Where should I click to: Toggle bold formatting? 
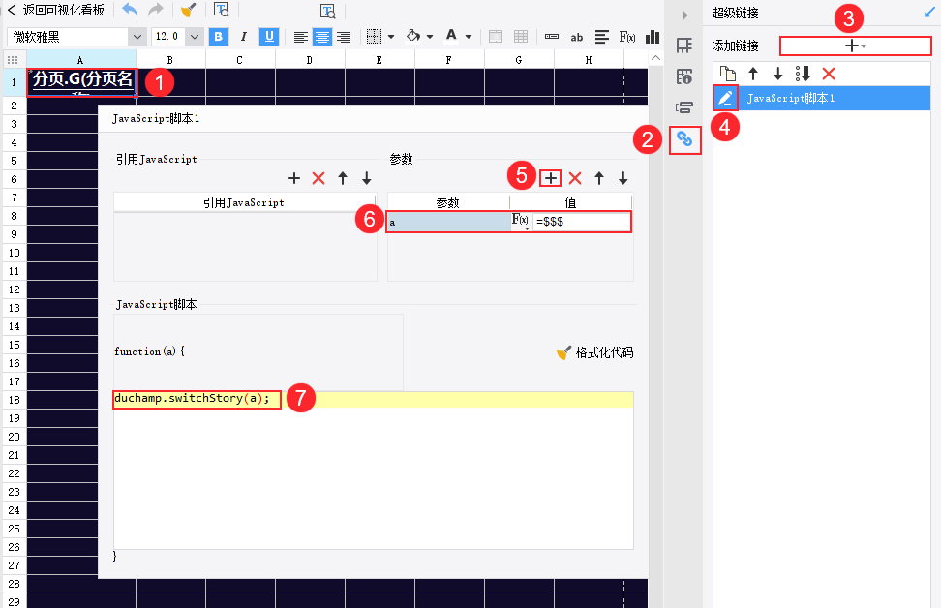click(x=219, y=37)
